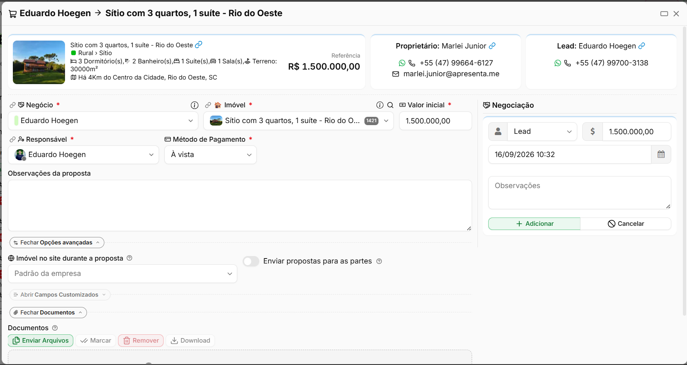This screenshot has height=365, width=687.
Task: Open the Imóvel dropdown with Sítio com 3 quartos
Action: click(299, 121)
